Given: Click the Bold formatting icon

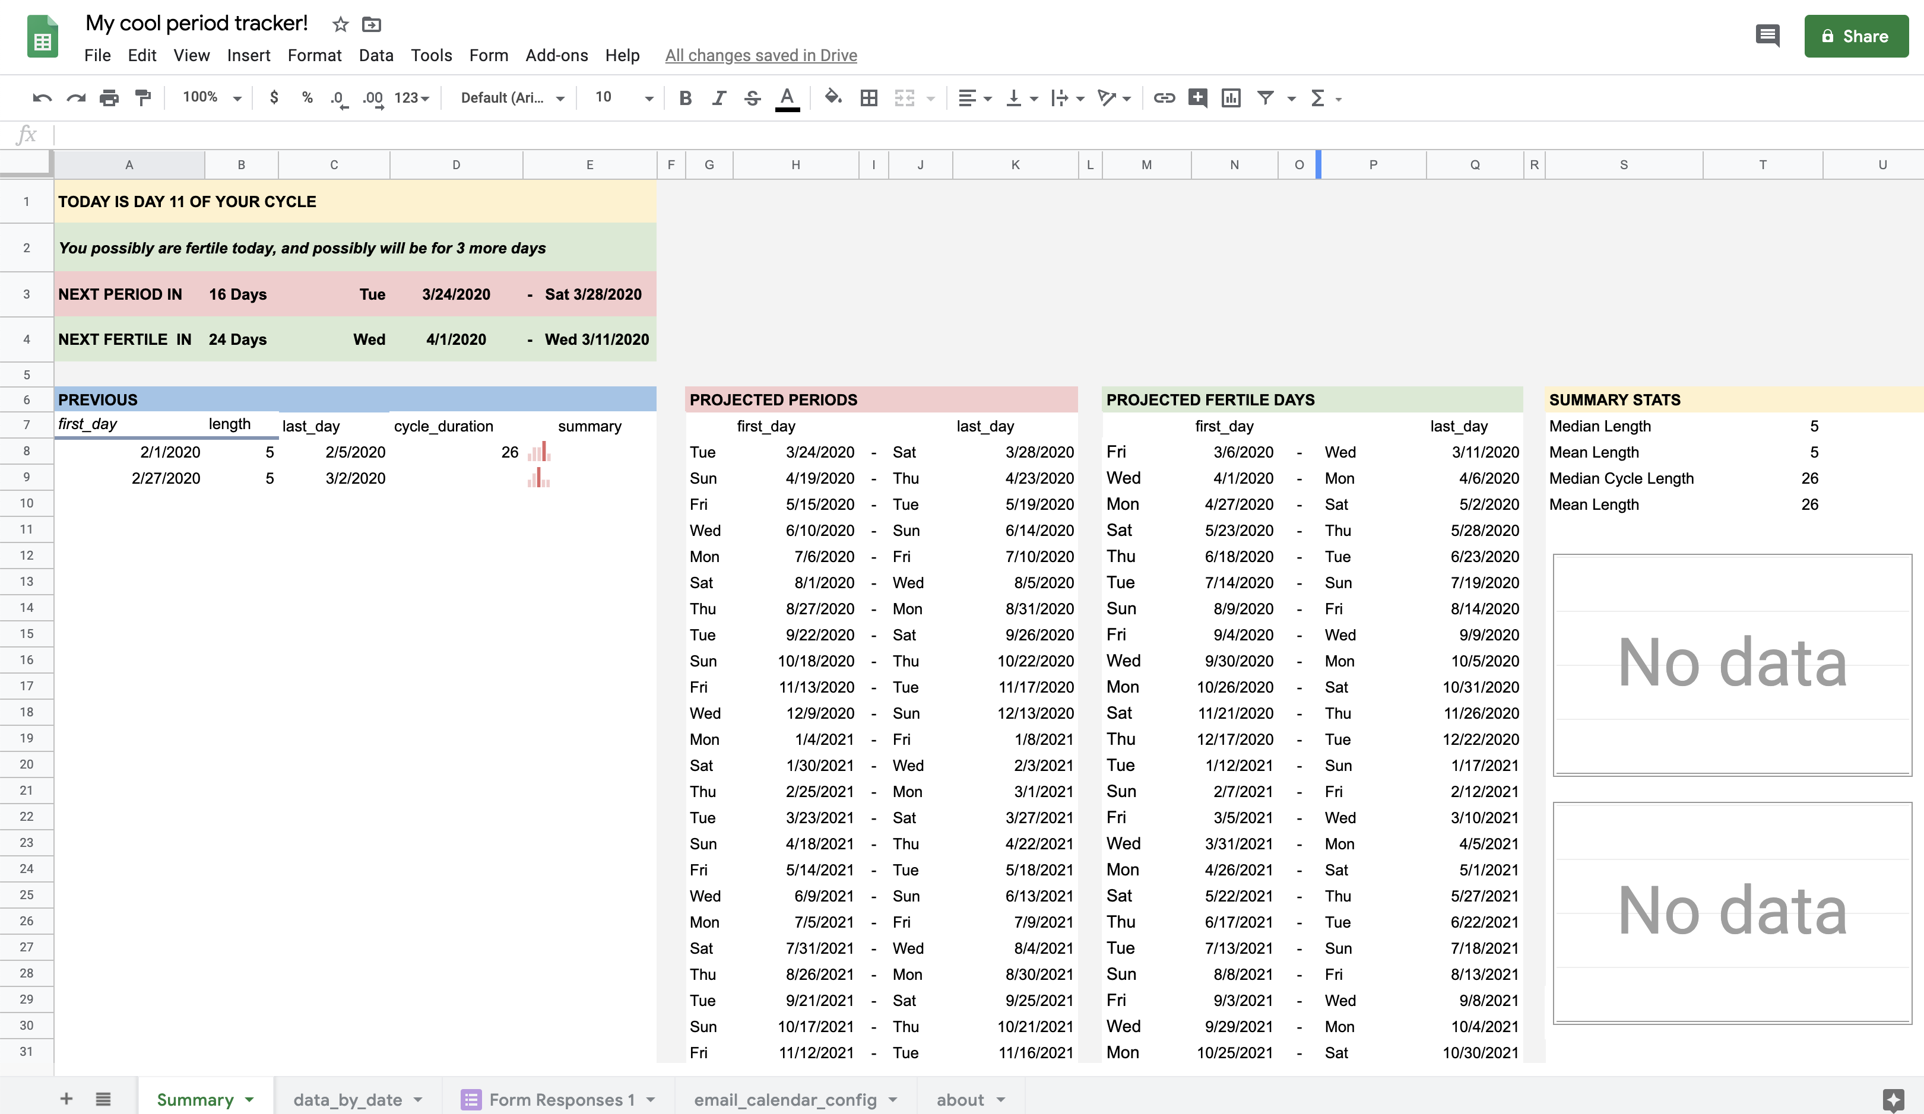Looking at the screenshot, I should pos(686,97).
